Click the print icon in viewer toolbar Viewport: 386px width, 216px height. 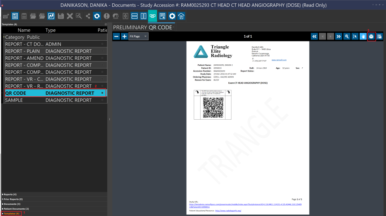371,37
